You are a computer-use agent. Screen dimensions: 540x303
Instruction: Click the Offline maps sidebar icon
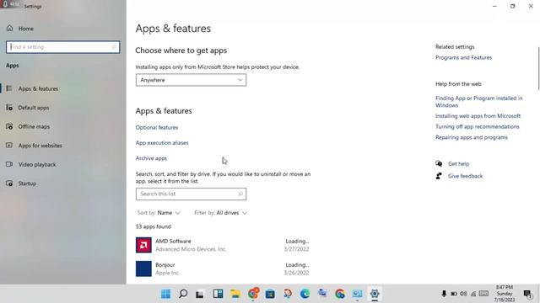pyautogui.click(x=9, y=126)
